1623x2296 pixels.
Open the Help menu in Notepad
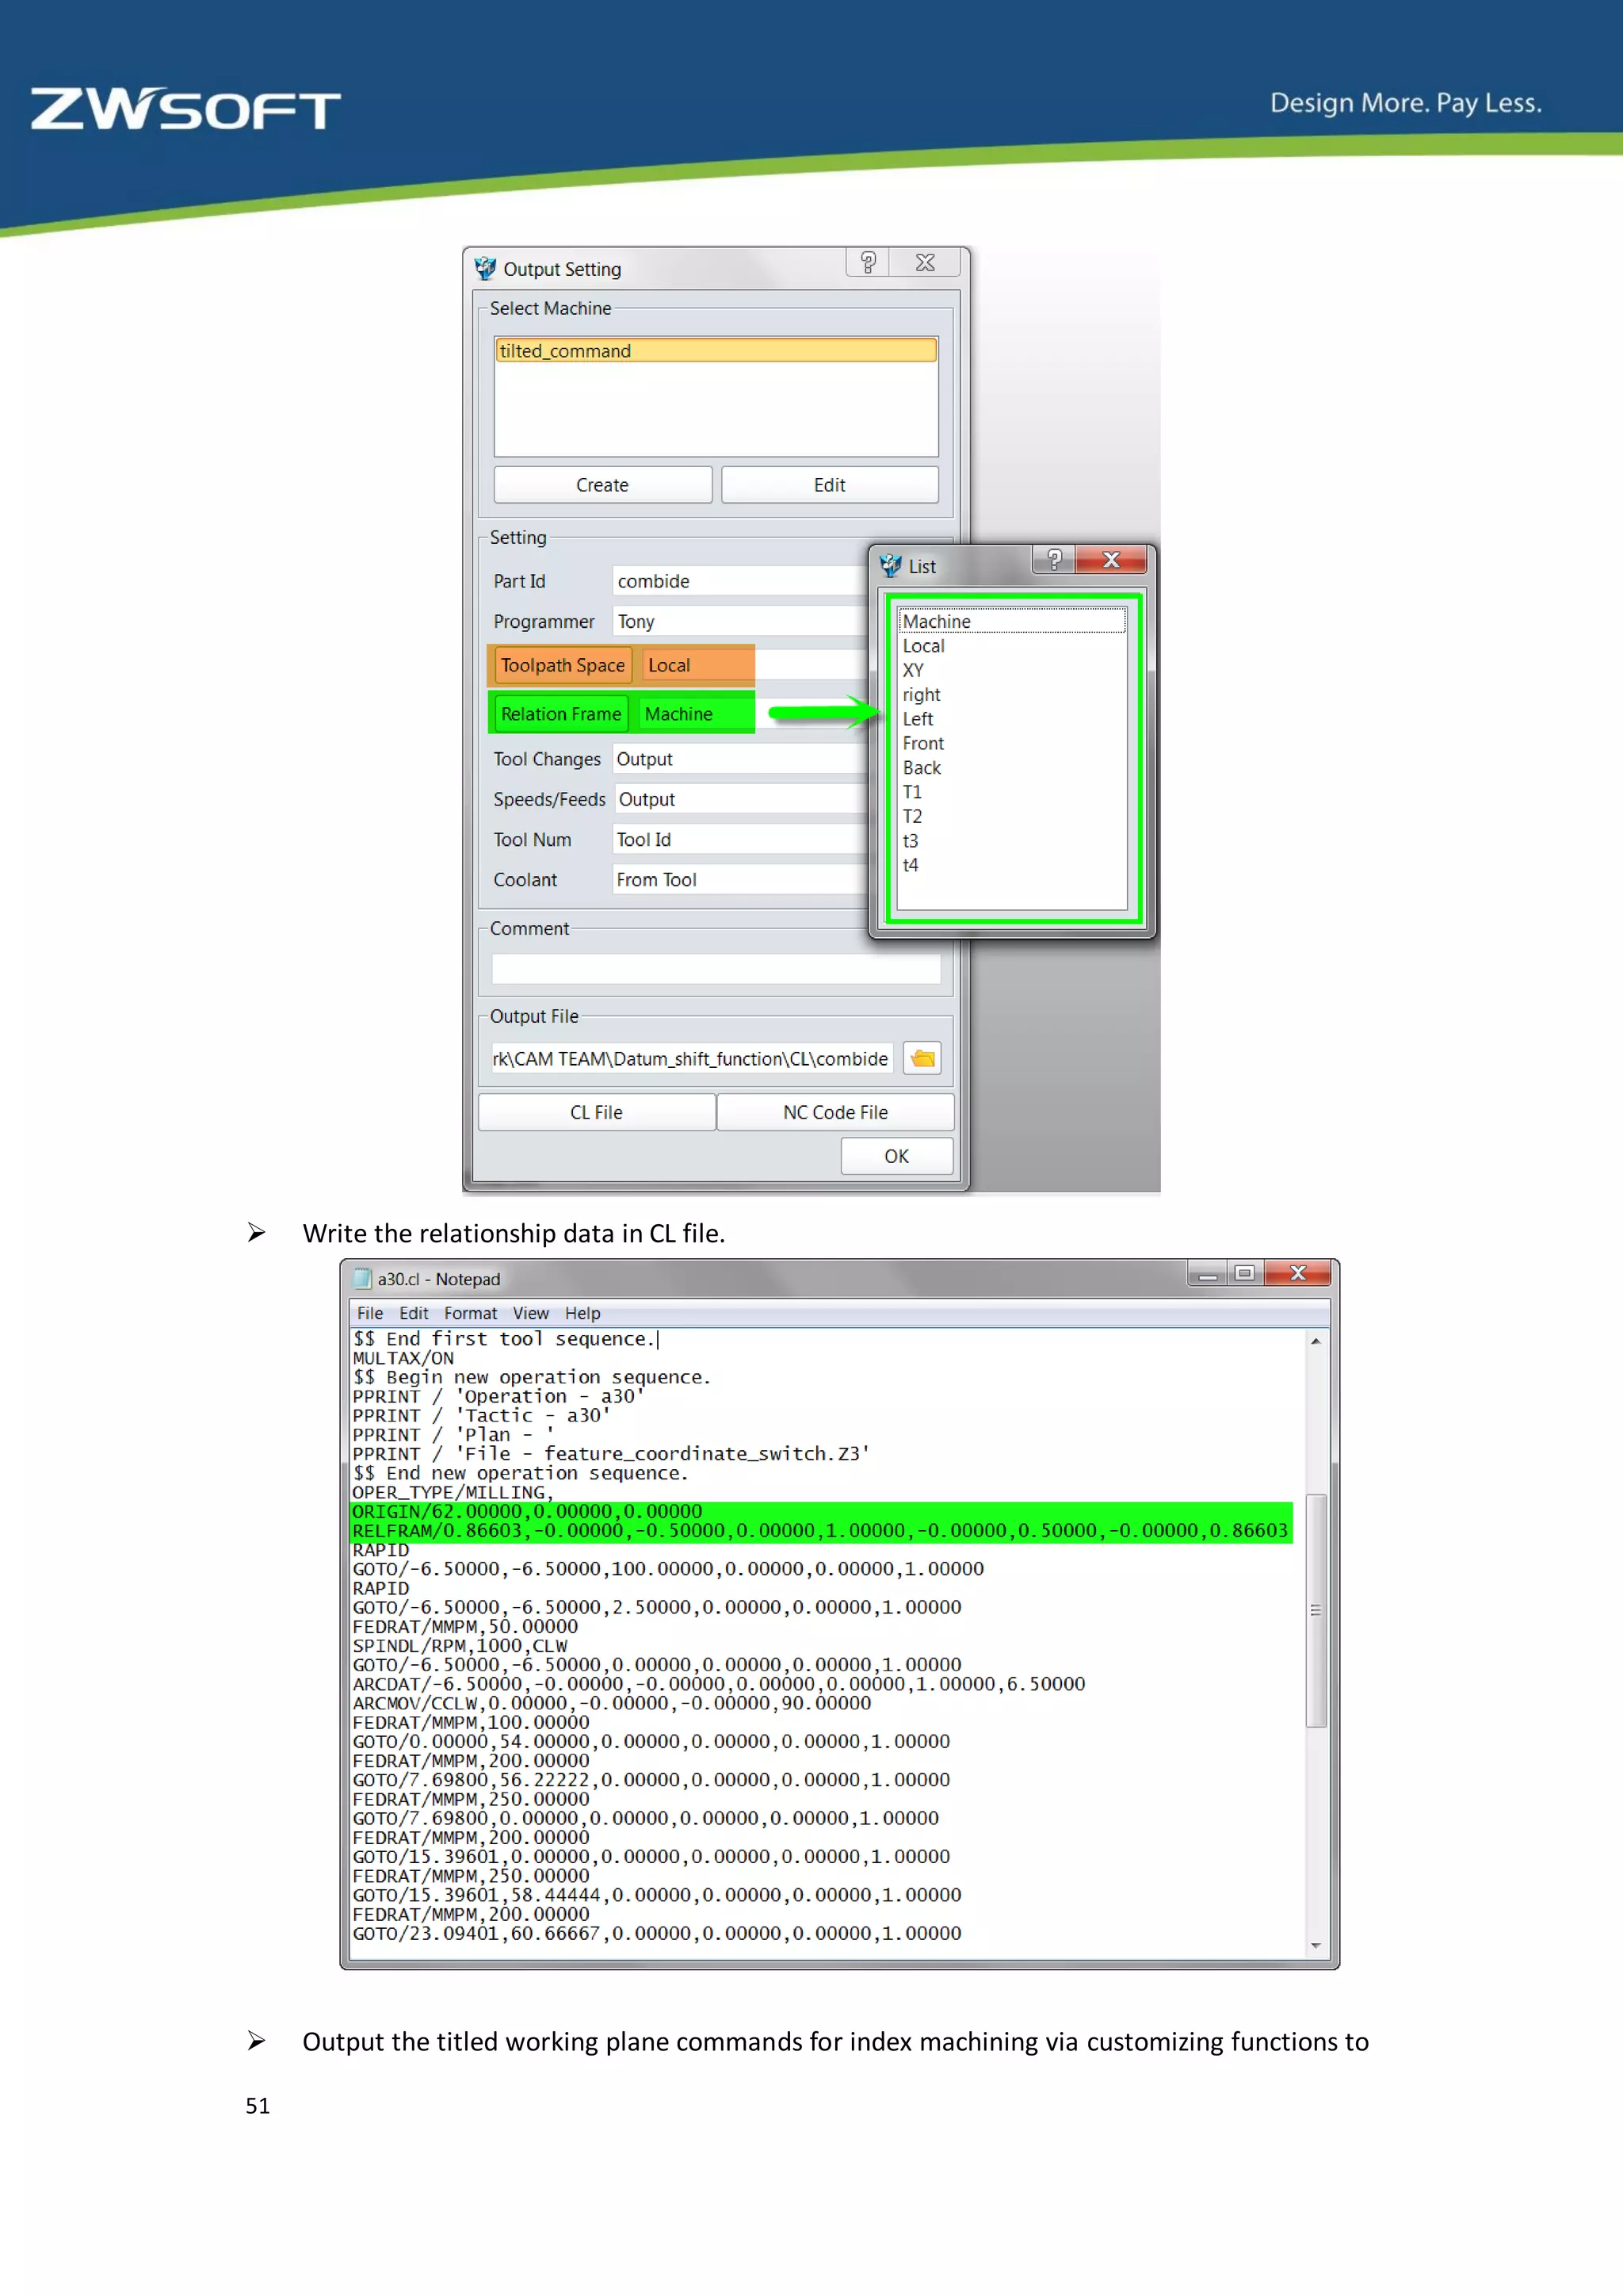[x=582, y=1313]
